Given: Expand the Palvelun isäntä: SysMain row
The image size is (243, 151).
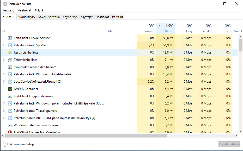Looking at the screenshot, I should [x=4, y=45].
